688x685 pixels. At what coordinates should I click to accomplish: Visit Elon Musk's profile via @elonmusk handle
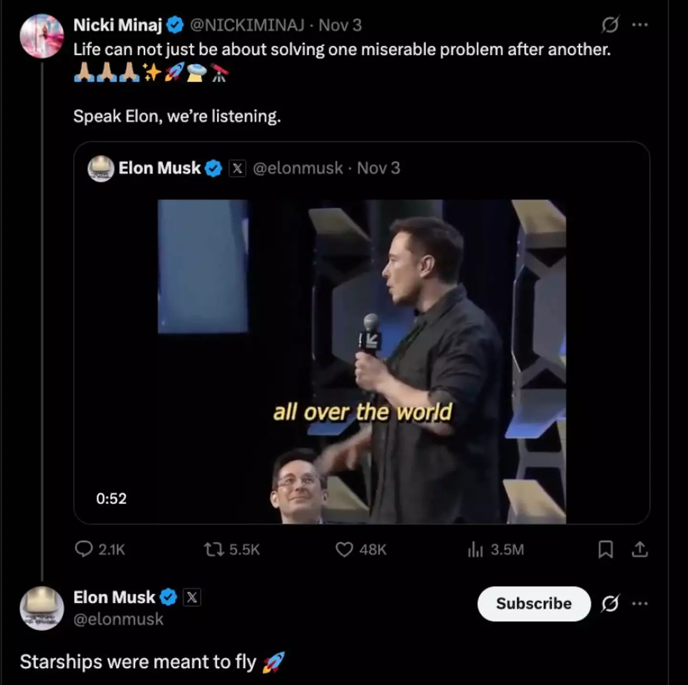click(118, 619)
